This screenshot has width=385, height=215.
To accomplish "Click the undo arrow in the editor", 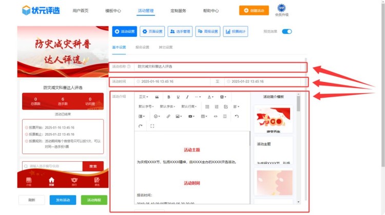I will click(237, 117).
